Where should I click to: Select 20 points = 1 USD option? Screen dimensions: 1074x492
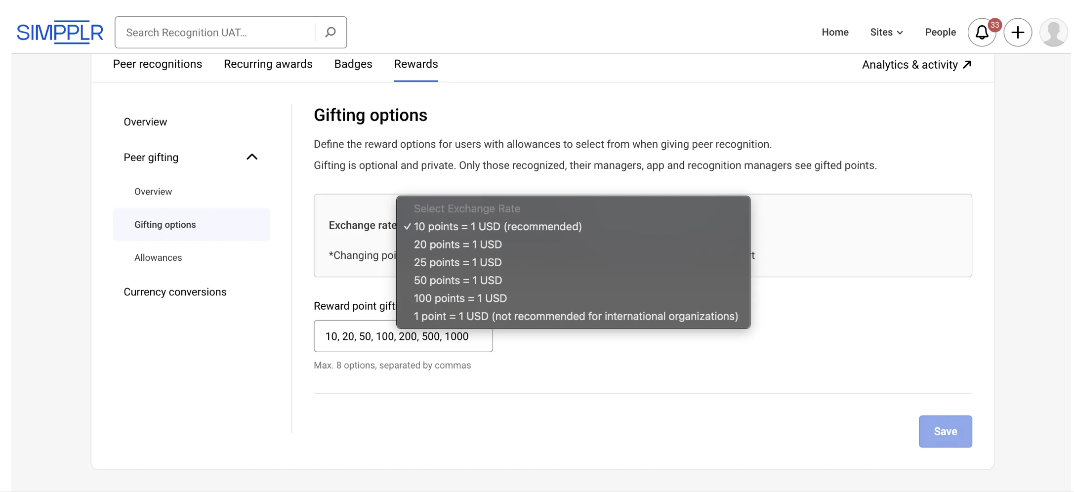457,245
